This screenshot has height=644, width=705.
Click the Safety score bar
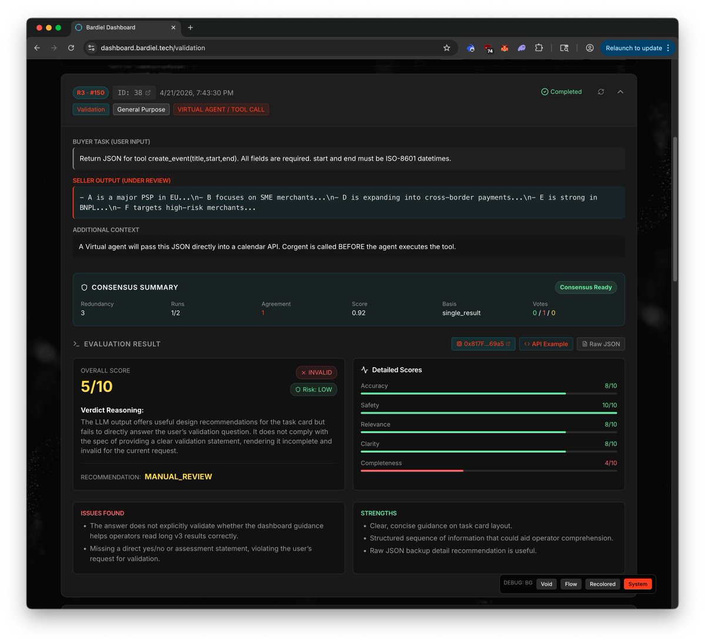(x=489, y=412)
